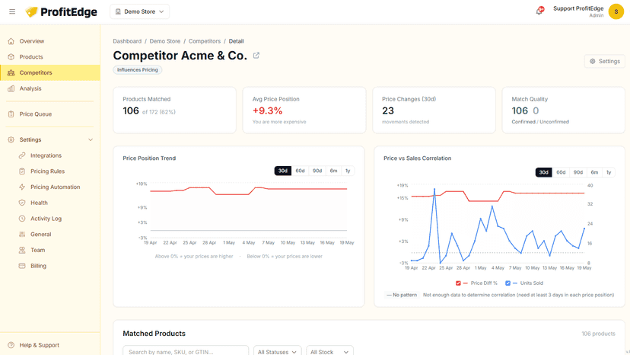Click the Health shield icon
Viewport: 630px width, 355px height.
click(22, 203)
